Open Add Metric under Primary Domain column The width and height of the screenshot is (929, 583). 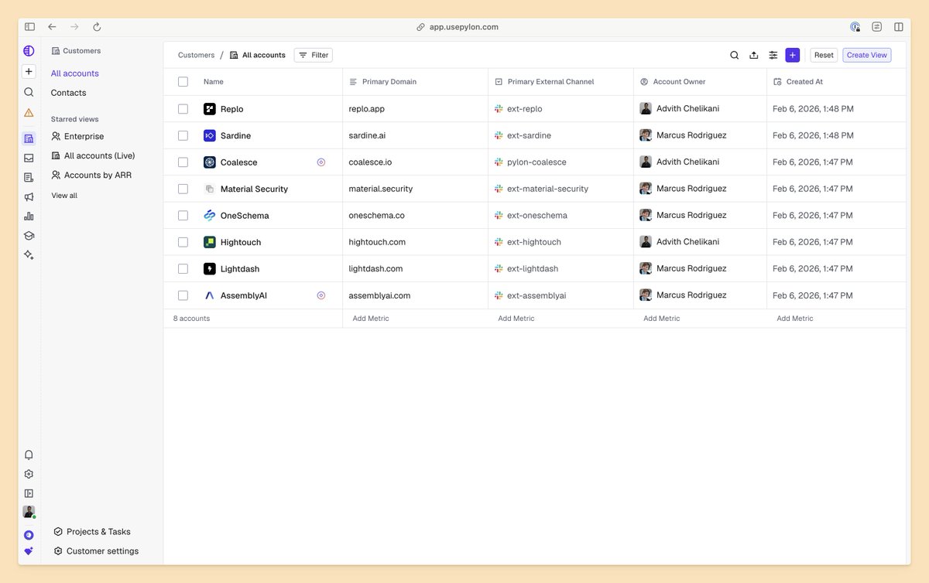[x=371, y=319]
